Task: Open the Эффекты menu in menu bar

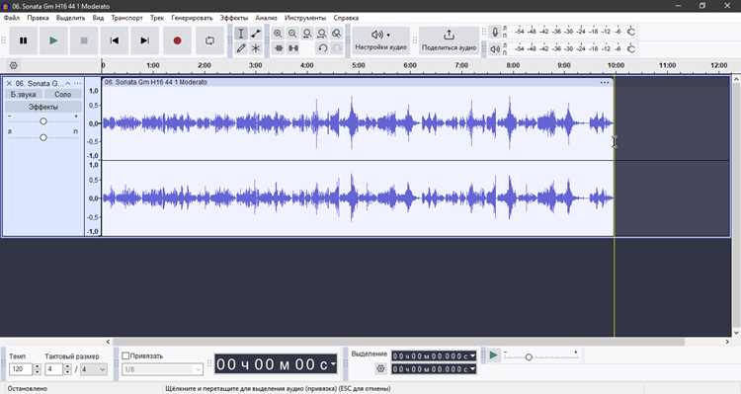Action: click(234, 18)
